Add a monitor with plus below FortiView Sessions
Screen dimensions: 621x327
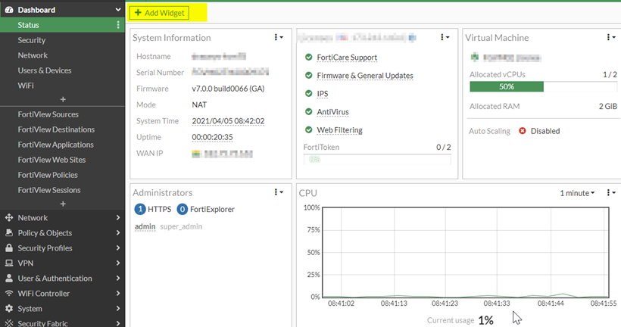63,204
